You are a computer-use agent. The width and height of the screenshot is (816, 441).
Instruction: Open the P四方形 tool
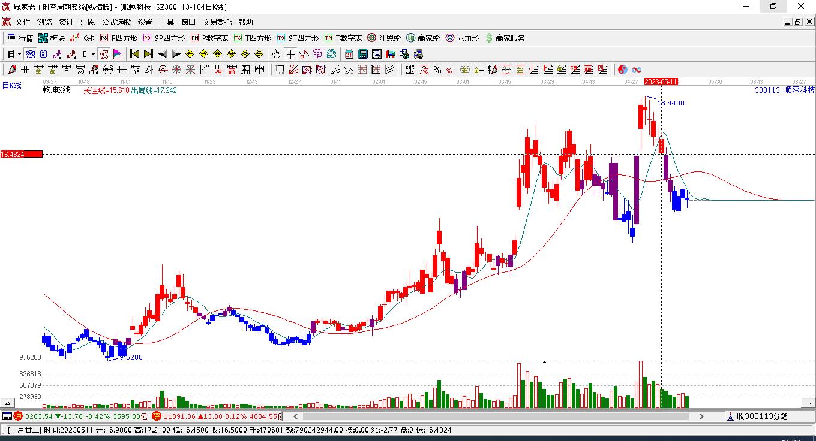[x=119, y=38]
